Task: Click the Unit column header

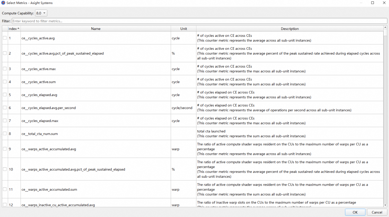Action: pyautogui.click(x=183, y=29)
